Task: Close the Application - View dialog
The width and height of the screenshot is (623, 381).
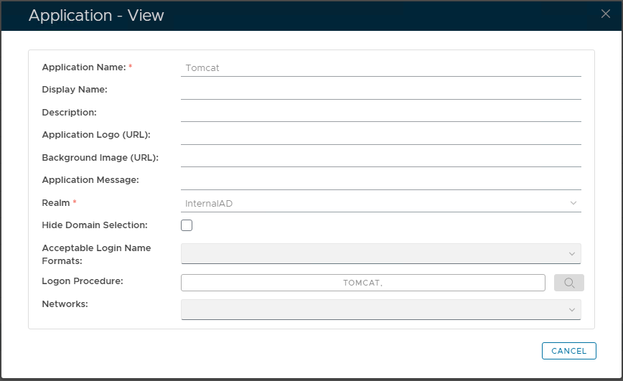Action: pos(605,14)
